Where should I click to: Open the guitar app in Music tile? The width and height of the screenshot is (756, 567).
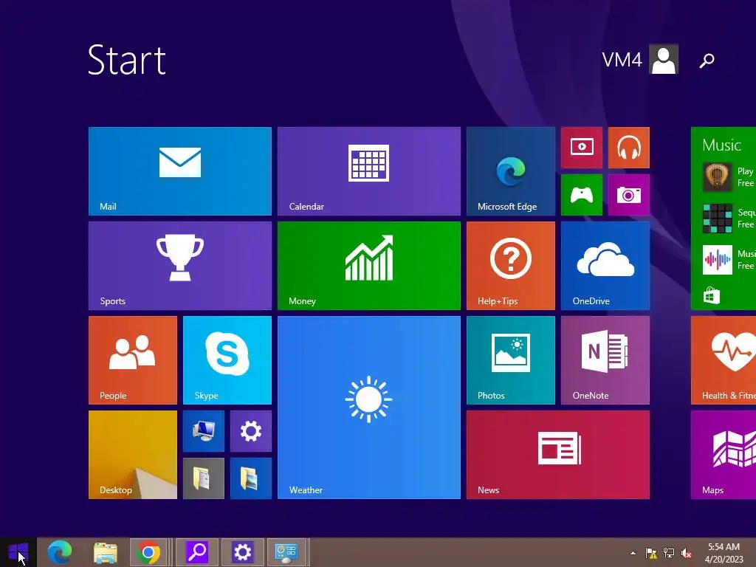tap(717, 177)
